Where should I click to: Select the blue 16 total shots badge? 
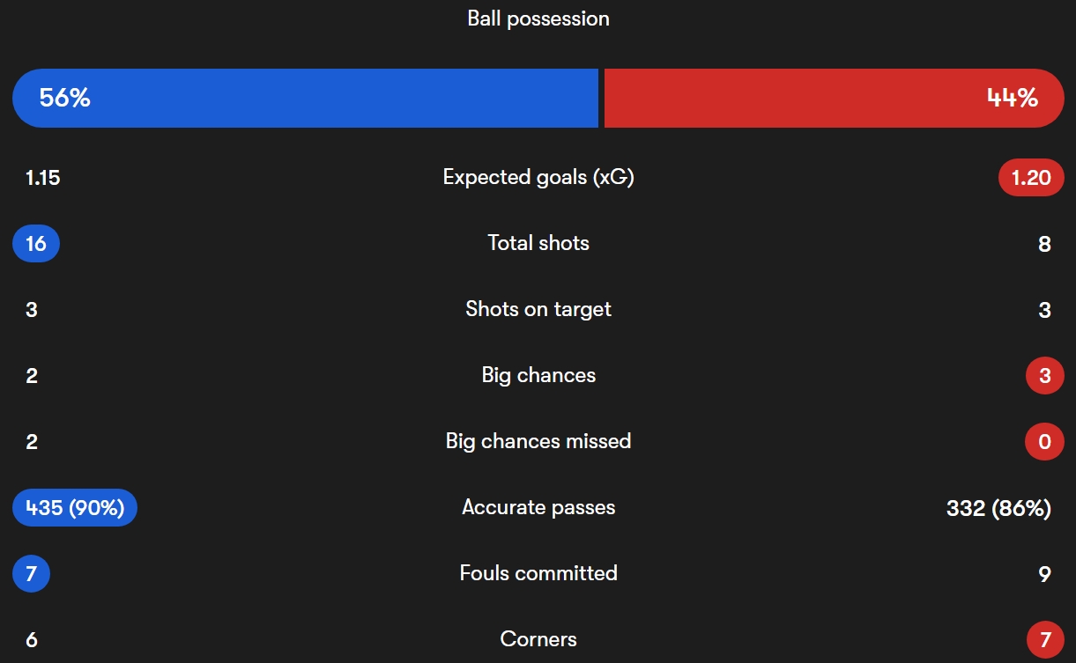(x=36, y=244)
